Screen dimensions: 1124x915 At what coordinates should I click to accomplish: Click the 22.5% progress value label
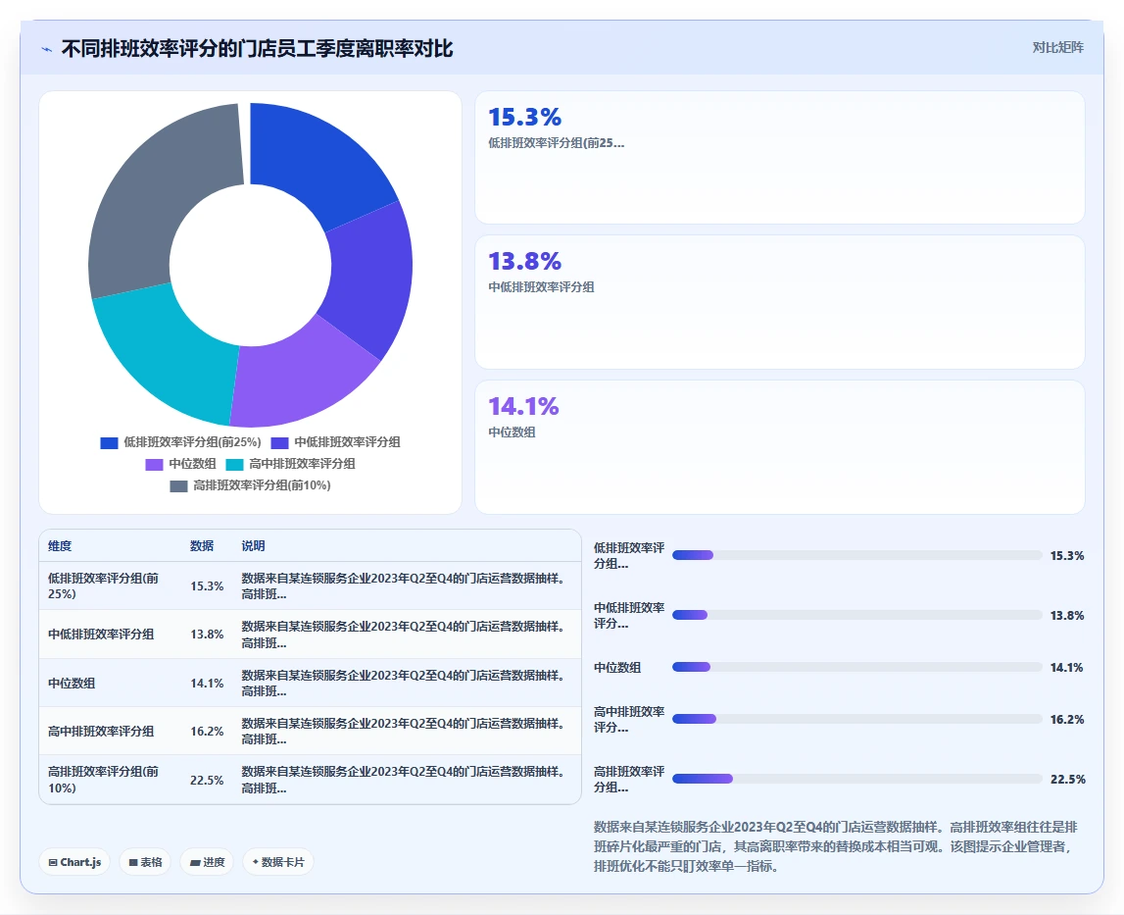click(1067, 779)
